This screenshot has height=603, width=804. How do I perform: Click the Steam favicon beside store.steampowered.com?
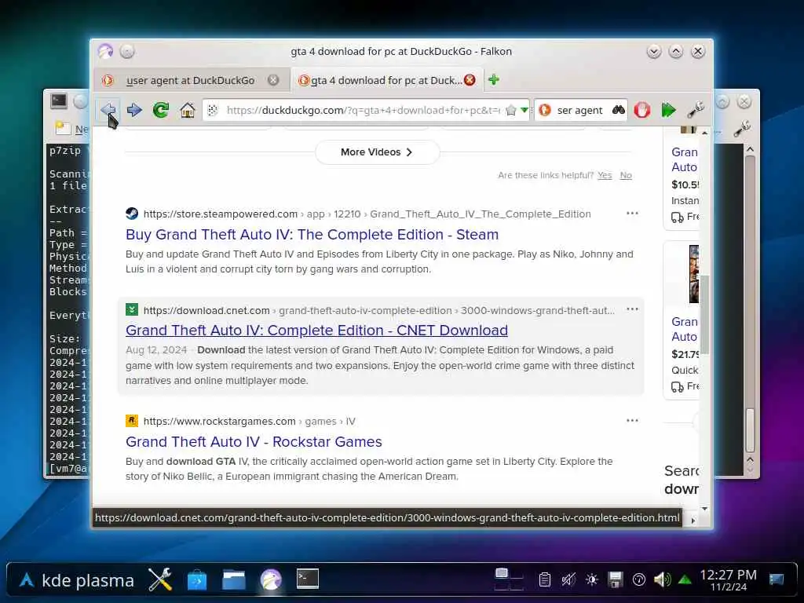(x=132, y=214)
